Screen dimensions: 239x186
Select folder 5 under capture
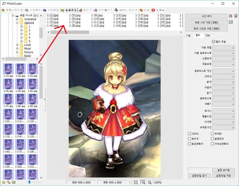point(29,41)
